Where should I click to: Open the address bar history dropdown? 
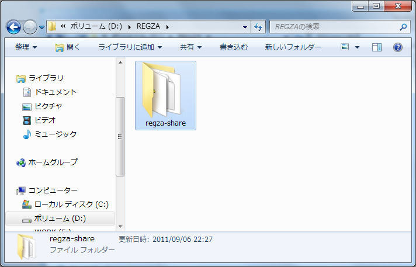(245, 27)
